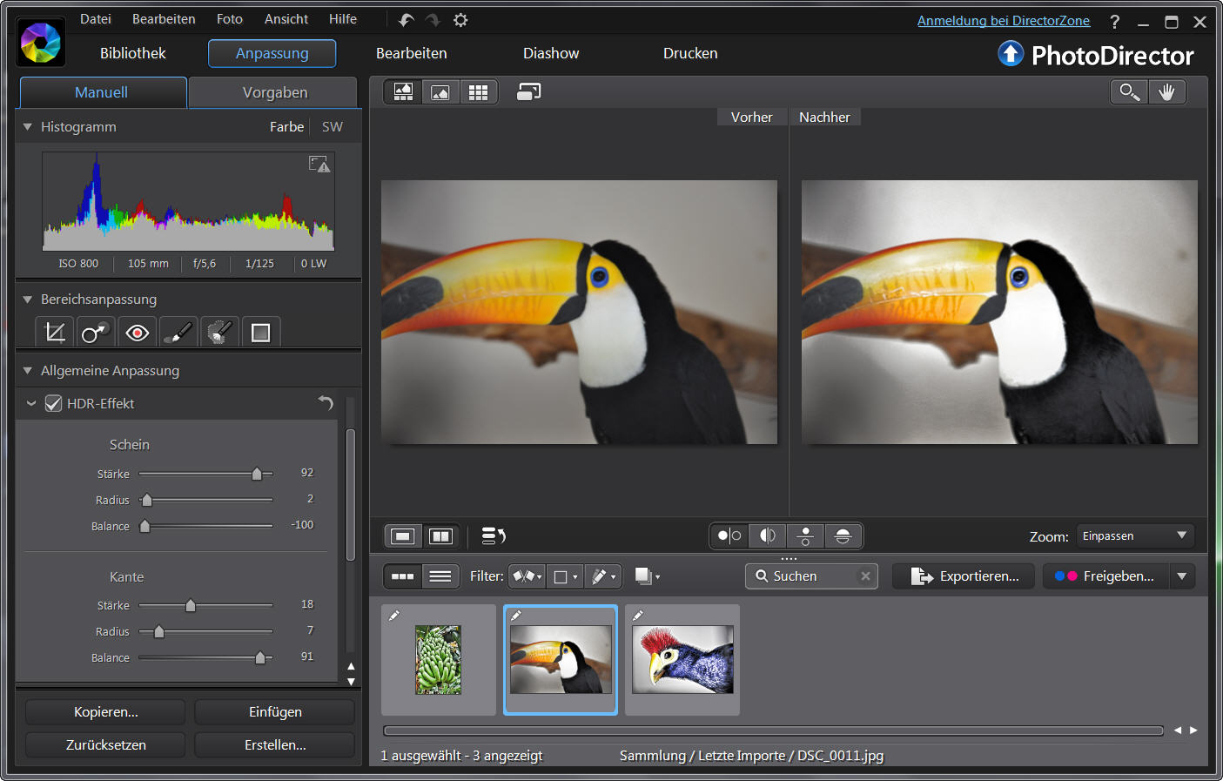Screen dimensions: 1223x781
Task: Select the spot removal tool
Action: 95,333
